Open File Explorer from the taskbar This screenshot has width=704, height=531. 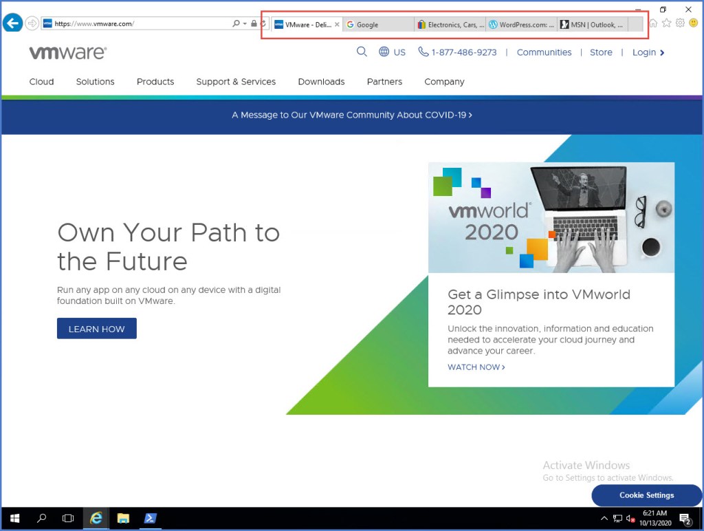pyautogui.click(x=123, y=519)
